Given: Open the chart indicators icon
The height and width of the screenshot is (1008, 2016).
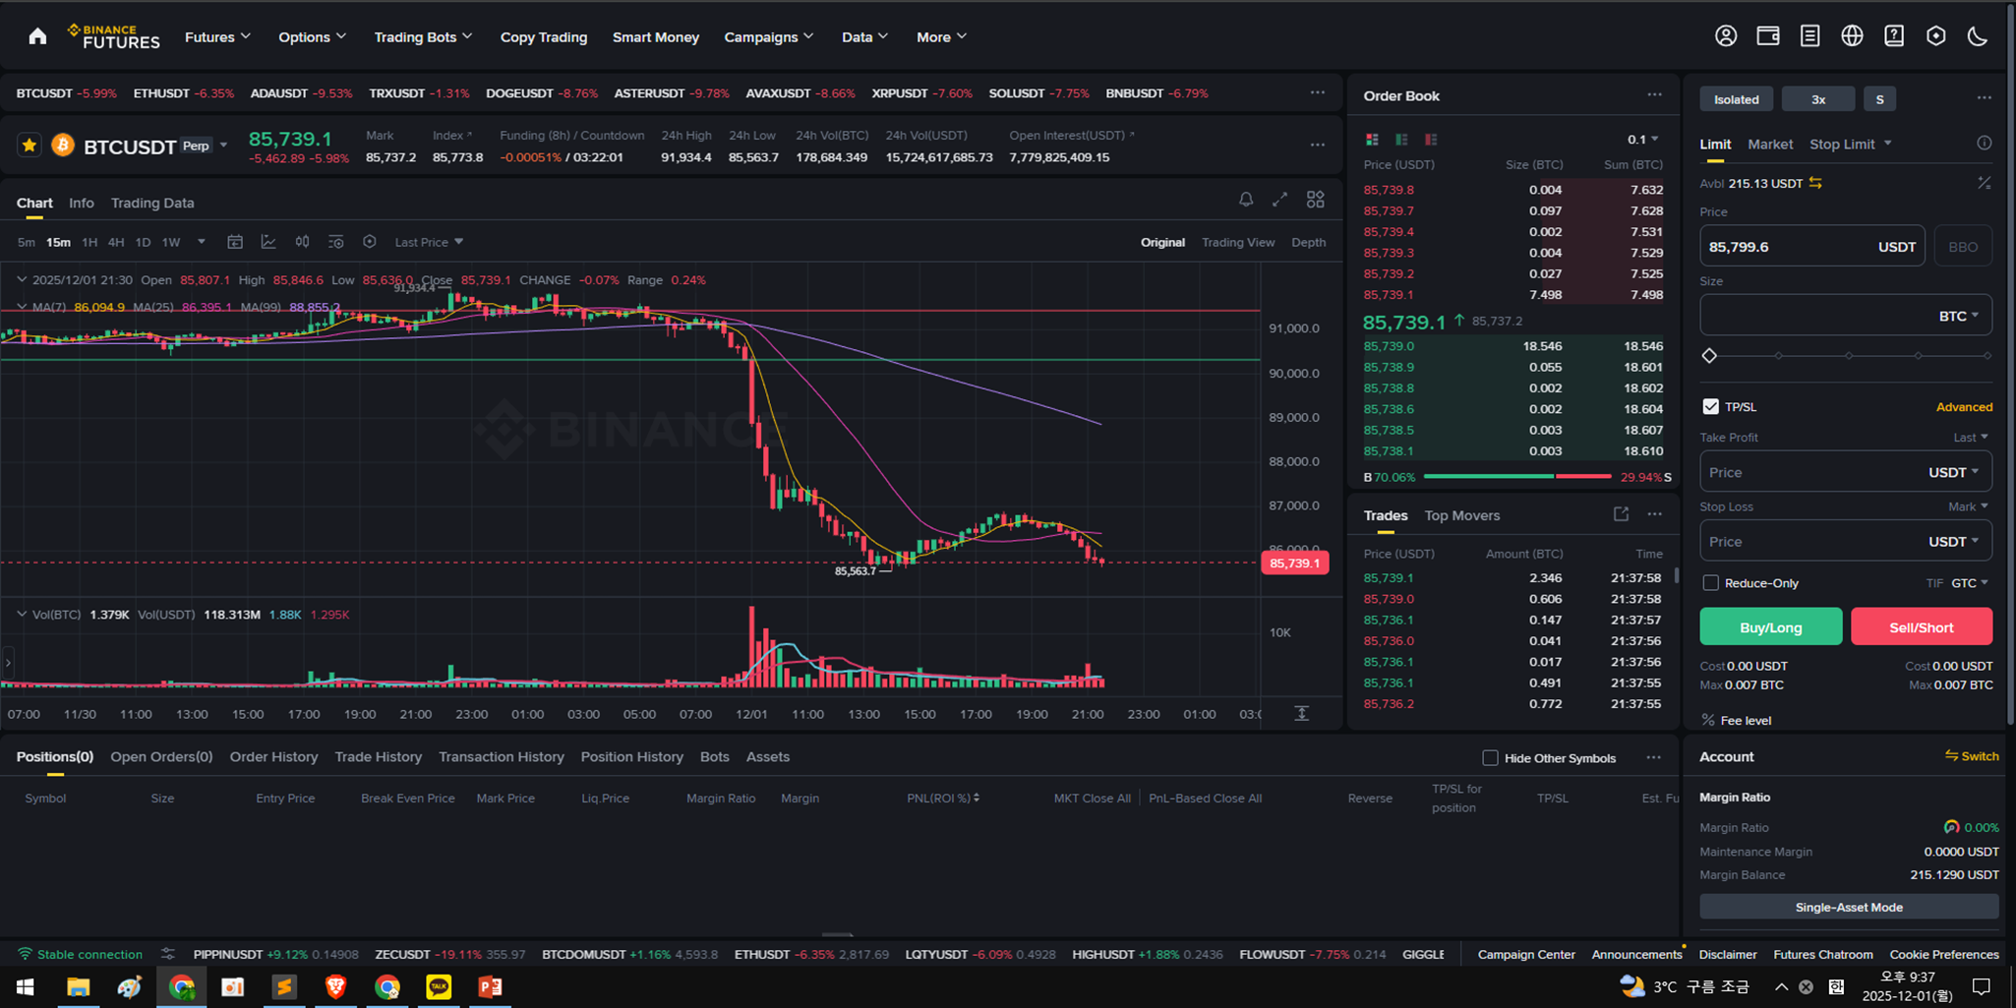Looking at the screenshot, I should (268, 242).
